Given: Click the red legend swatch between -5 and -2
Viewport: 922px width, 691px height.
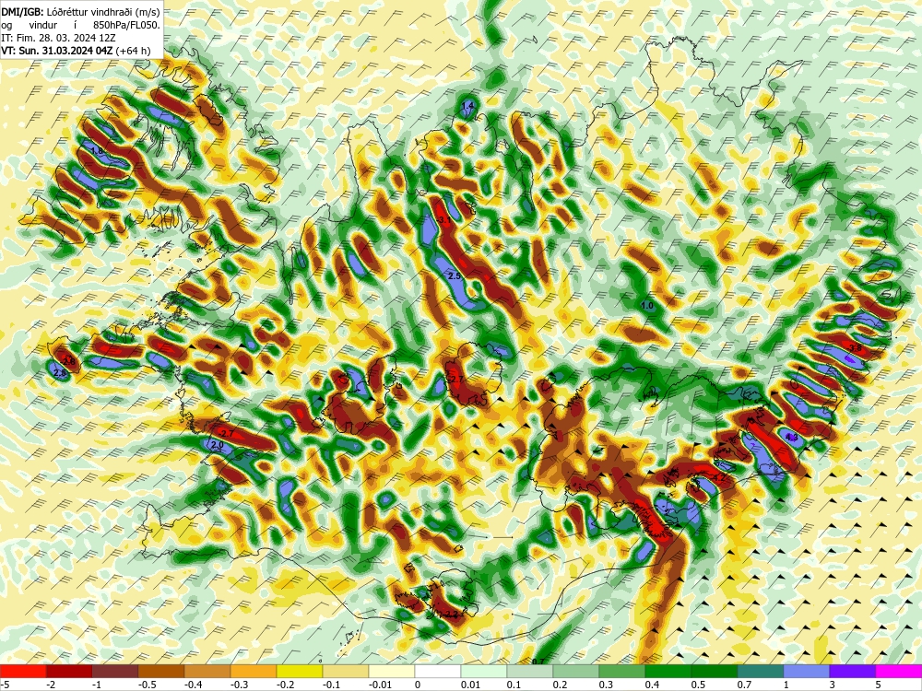Looking at the screenshot, I should [23, 671].
